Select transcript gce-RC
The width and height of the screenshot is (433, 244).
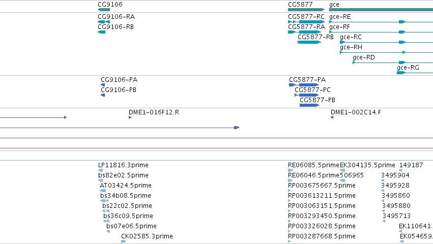[351, 37]
